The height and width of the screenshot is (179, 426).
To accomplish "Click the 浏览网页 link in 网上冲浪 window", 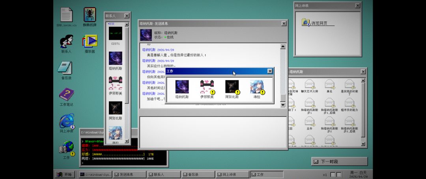I will click(319, 23).
